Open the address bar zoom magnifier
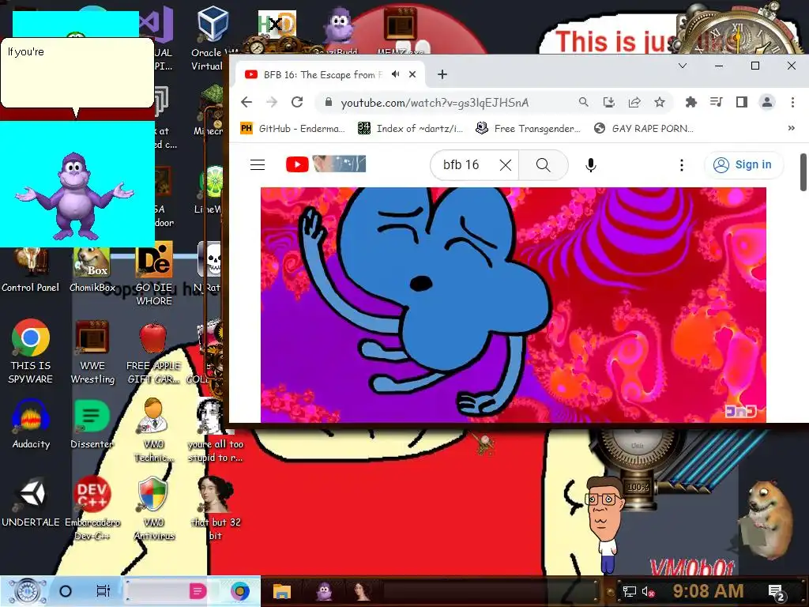 [584, 102]
